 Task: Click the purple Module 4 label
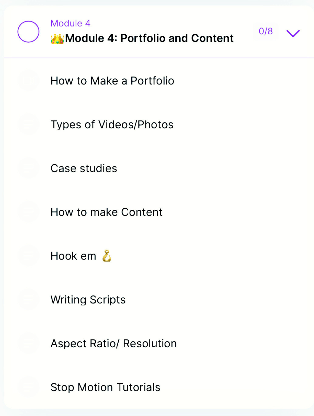(71, 23)
